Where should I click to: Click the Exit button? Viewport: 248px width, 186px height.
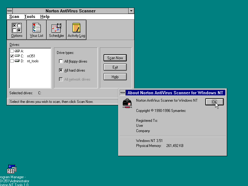115,67
